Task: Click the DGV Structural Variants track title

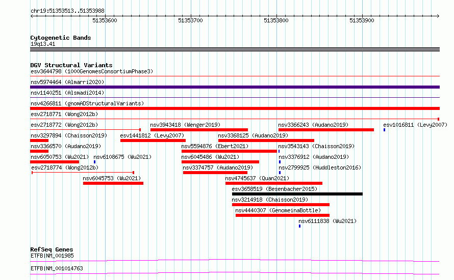Action: 71,65
